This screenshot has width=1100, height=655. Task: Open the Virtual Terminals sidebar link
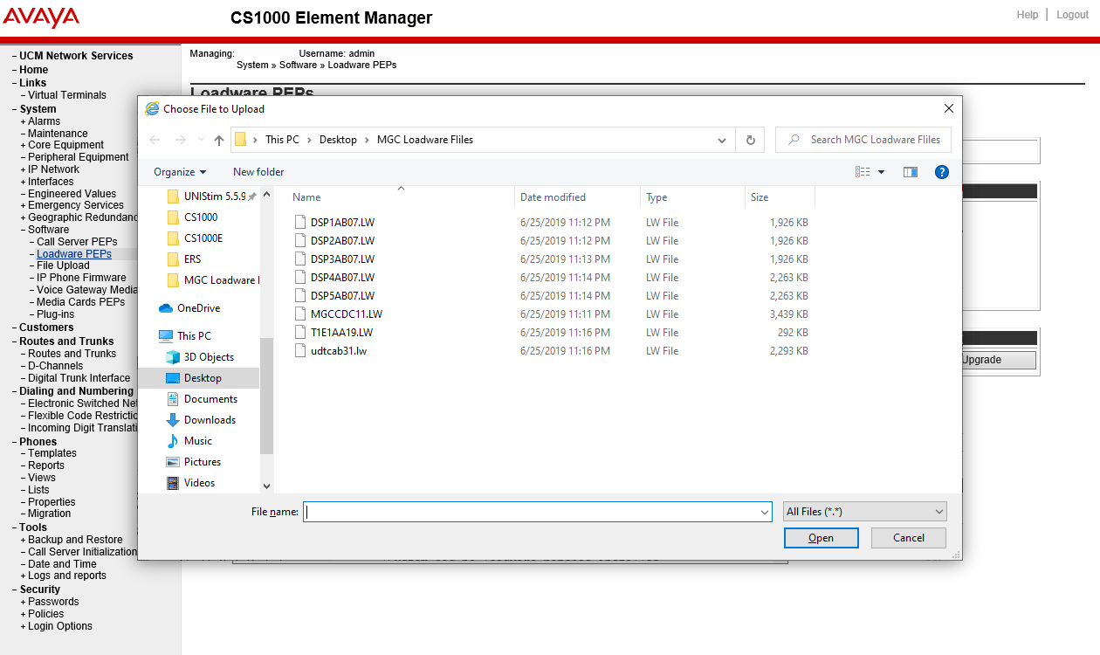(67, 95)
